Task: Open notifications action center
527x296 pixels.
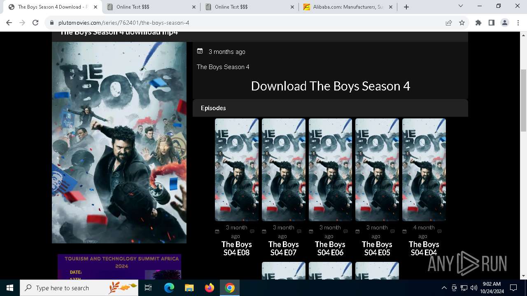Action: click(513, 288)
